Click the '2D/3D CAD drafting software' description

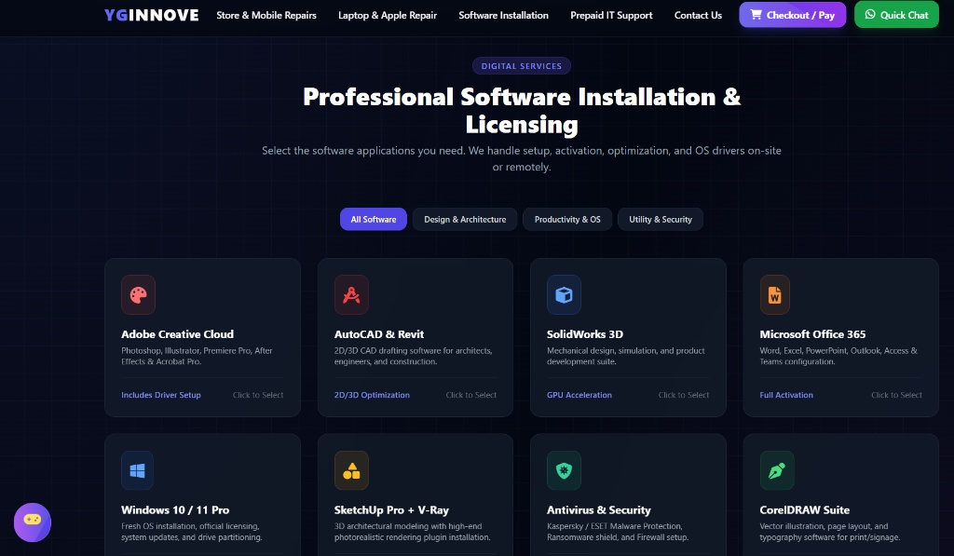(413, 356)
